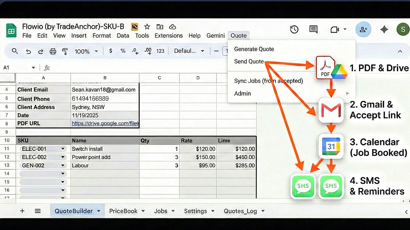410x230 pixels.
Task: Open version history clock icon
Action: coord(294,30)
